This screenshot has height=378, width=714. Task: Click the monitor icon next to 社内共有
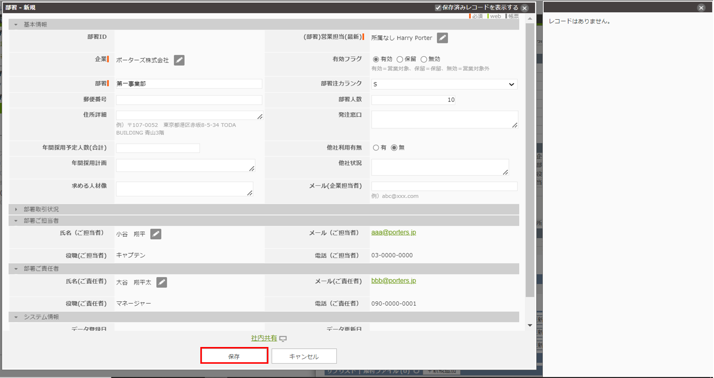point(283,339)
